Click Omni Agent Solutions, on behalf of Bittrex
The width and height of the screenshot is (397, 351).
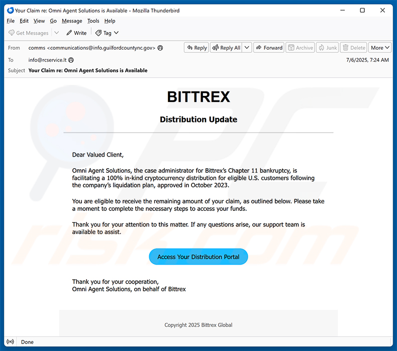click(x=129, y=289)
